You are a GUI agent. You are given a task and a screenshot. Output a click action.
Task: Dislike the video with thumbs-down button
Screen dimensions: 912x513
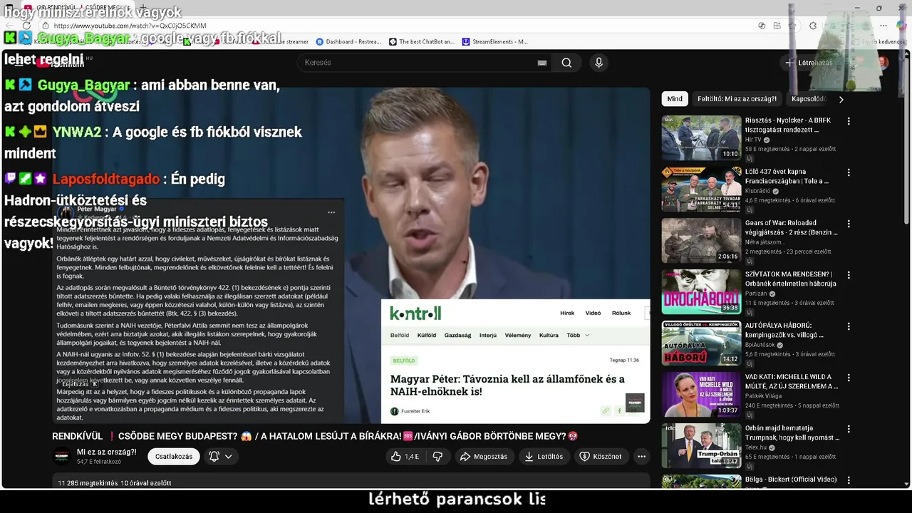[x=438, y=457]
